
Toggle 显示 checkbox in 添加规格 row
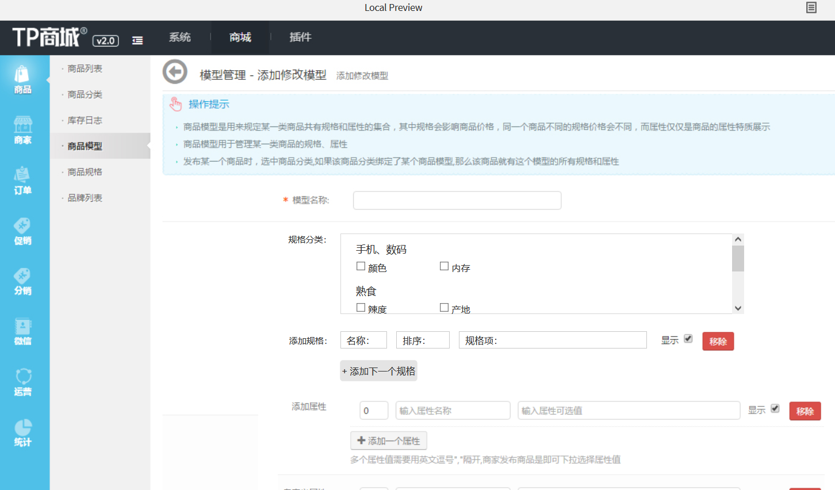688,339
